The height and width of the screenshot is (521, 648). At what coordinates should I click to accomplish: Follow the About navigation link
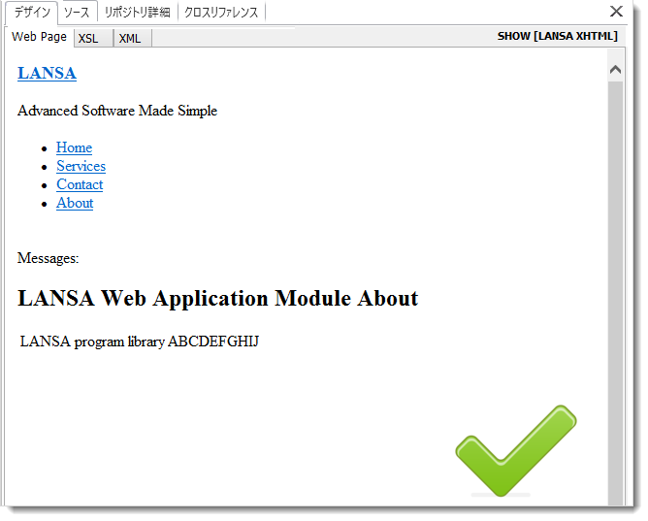coord(75,203)
